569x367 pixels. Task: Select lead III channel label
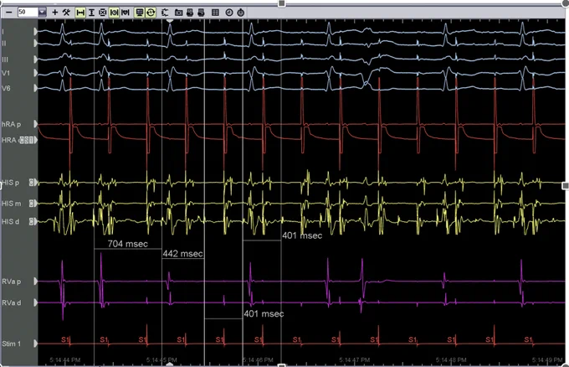(5, 59)
